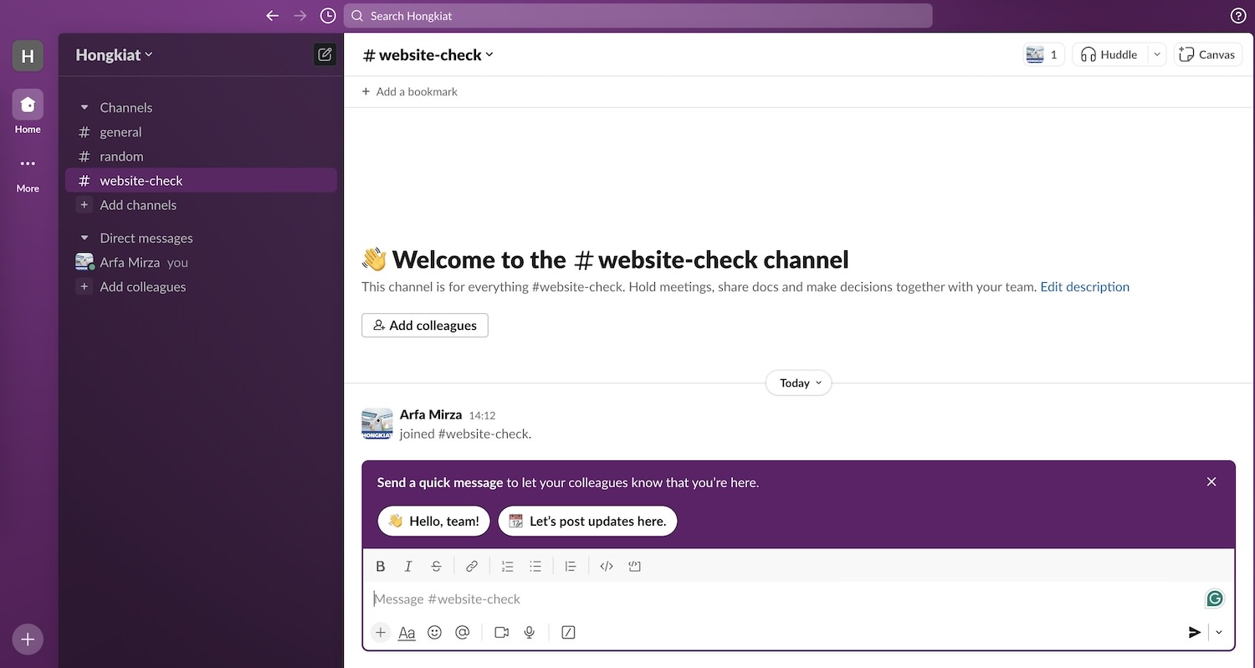Collapse the Channels section
The height and width of the screenshot is (668, 1255).
(x=84, y=107)
